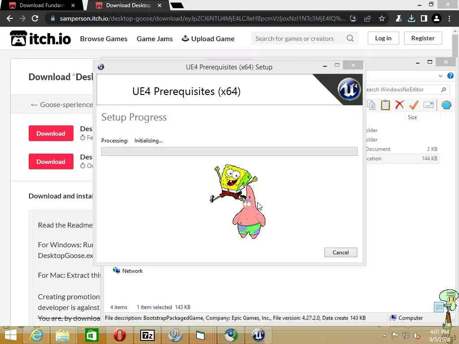Image resolution: width=459 pixels, height=344 pixels.
Task: Click the browser address bar URL
Action: click(x=202, y=18)
